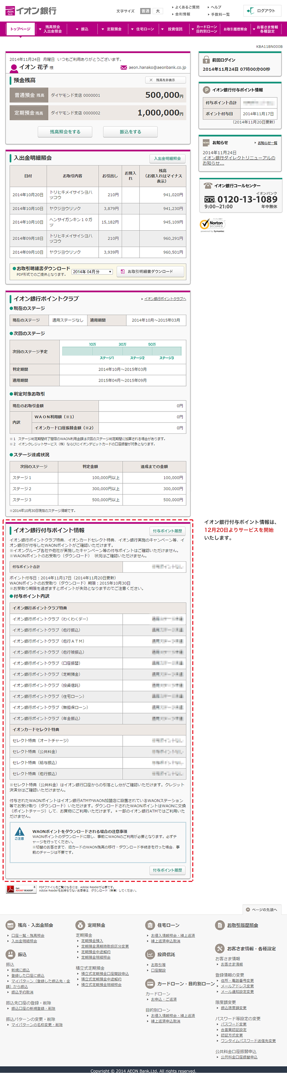Click the envelope icon next to aeon.hanako@aeonbank.co.jp

point(123,68)
